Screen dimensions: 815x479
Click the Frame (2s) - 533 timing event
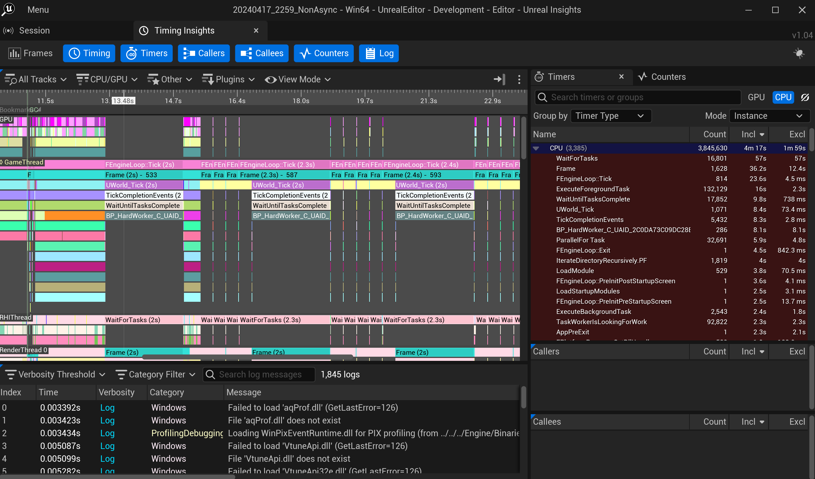144,175
